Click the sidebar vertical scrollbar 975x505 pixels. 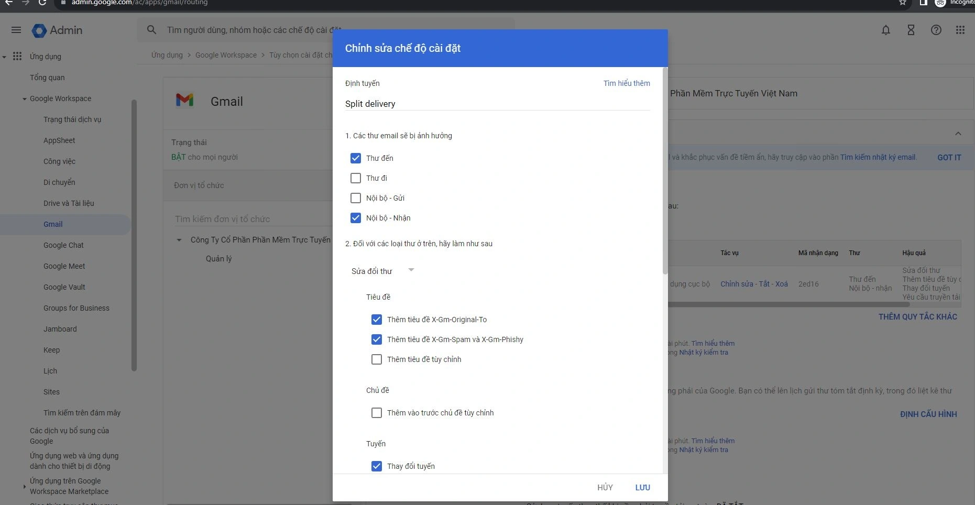(x=134, y=235)
